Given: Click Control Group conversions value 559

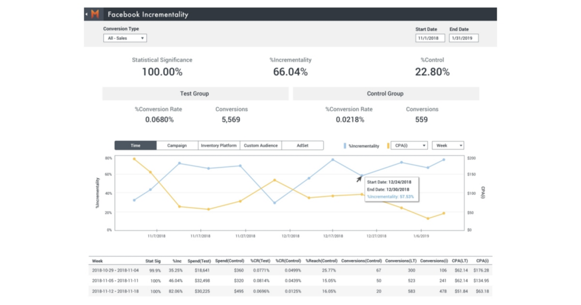Looking at the screenshot, I should (422, 119).
